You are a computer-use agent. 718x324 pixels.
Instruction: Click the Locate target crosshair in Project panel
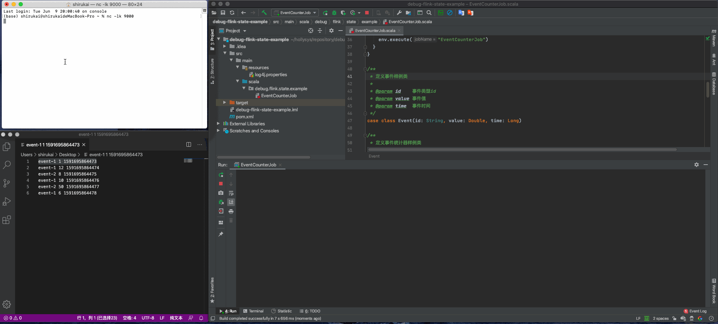click(311, 31)
